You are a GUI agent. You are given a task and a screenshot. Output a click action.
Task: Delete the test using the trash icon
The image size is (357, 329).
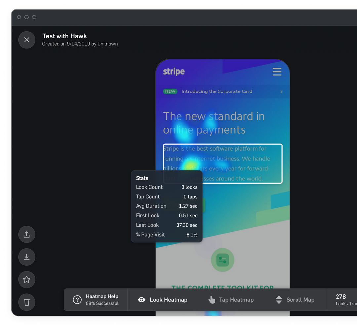(27, 302)
